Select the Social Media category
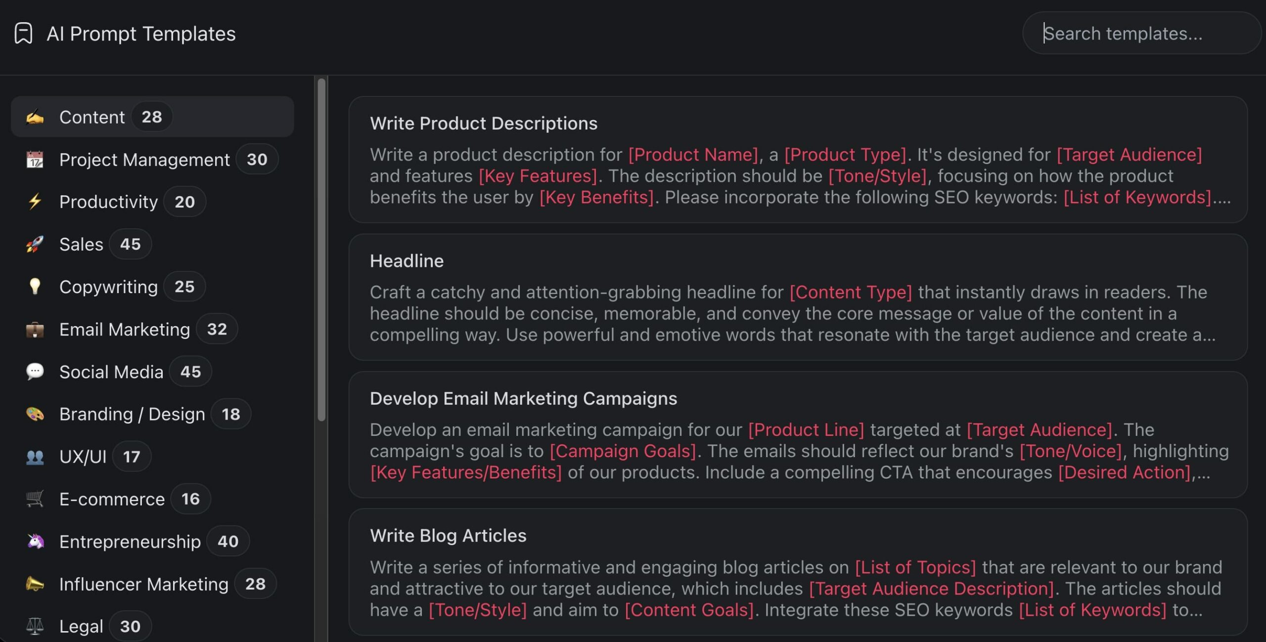 click(111, 372)
